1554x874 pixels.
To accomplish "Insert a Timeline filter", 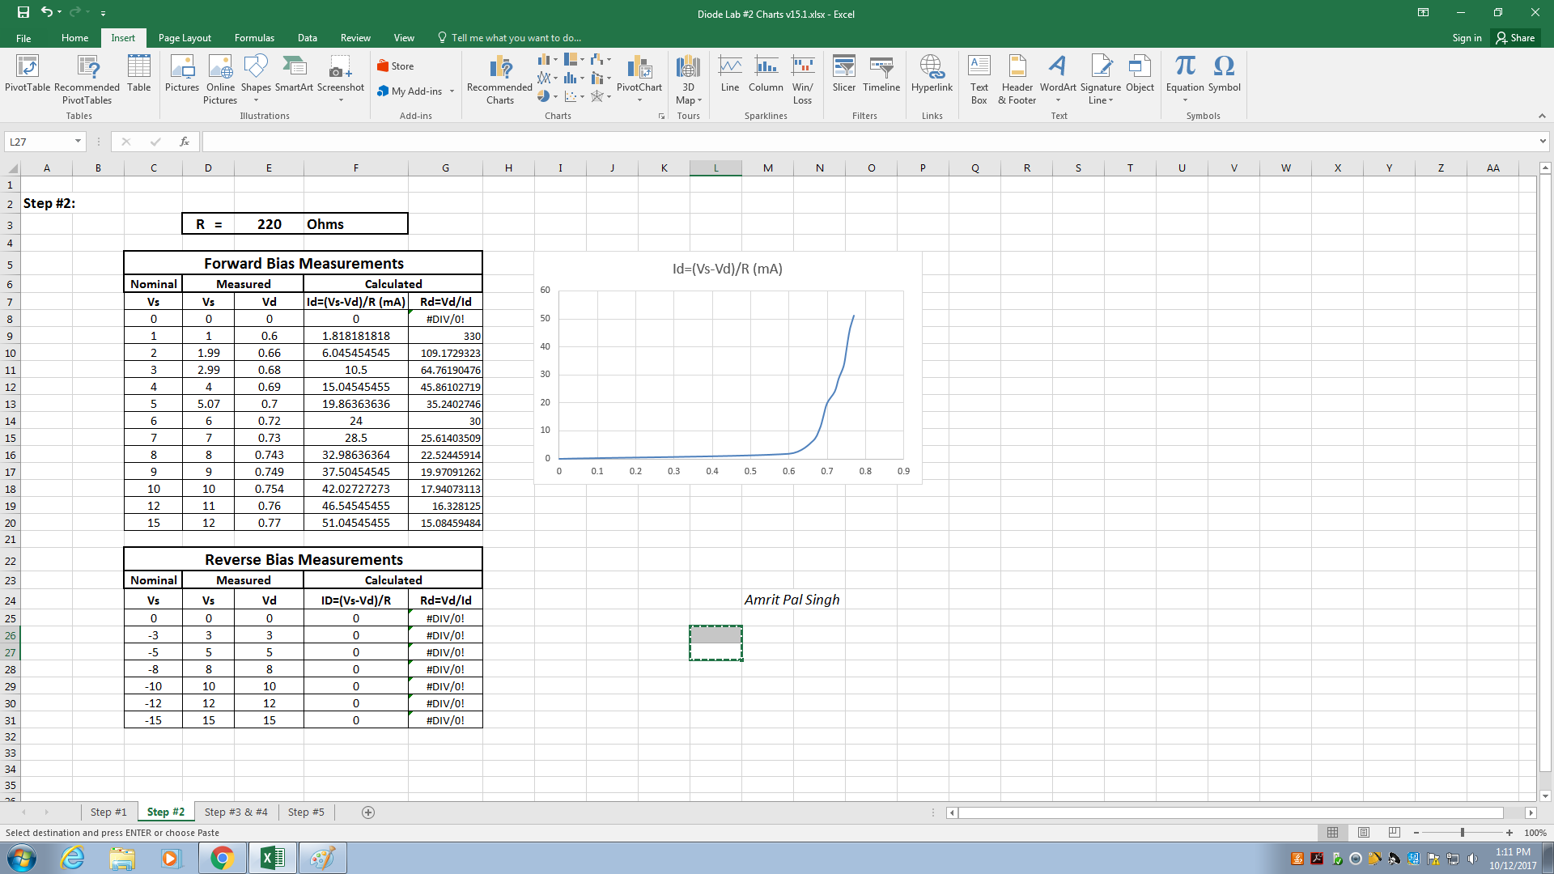I will pyautogui.click(x=881, y=73).
